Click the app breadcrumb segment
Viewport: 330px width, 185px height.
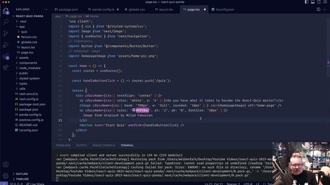(58, 16)
